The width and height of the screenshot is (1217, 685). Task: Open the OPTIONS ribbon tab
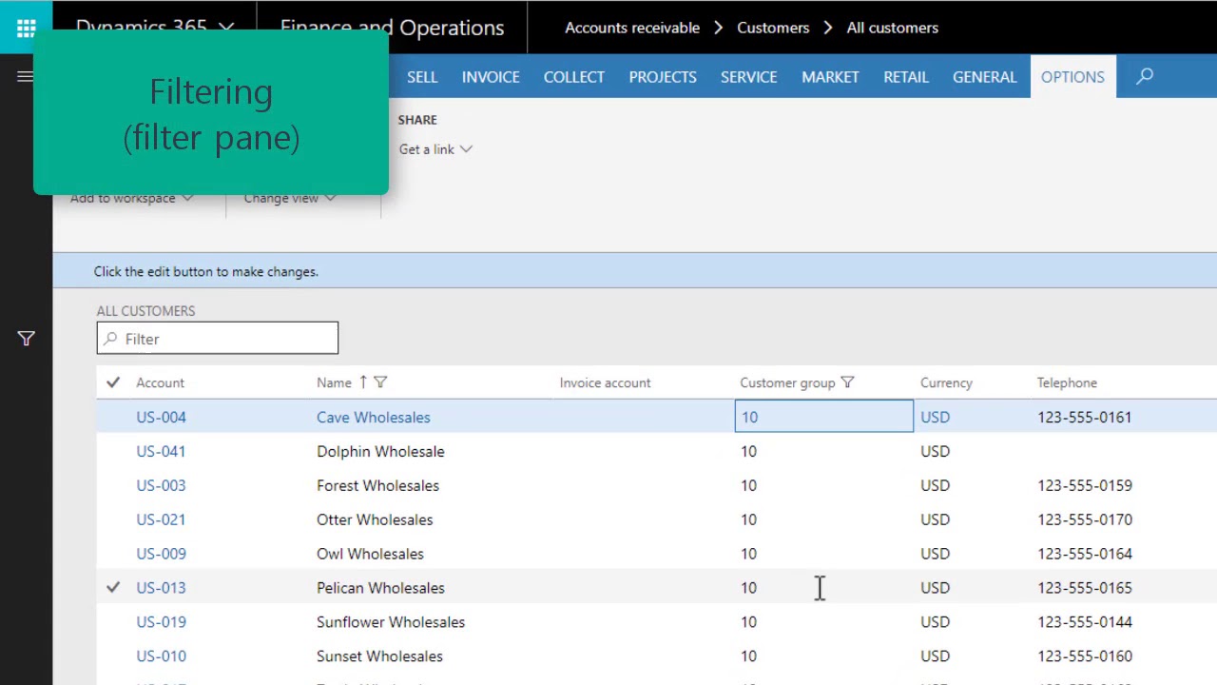(x=1072, y=77)
